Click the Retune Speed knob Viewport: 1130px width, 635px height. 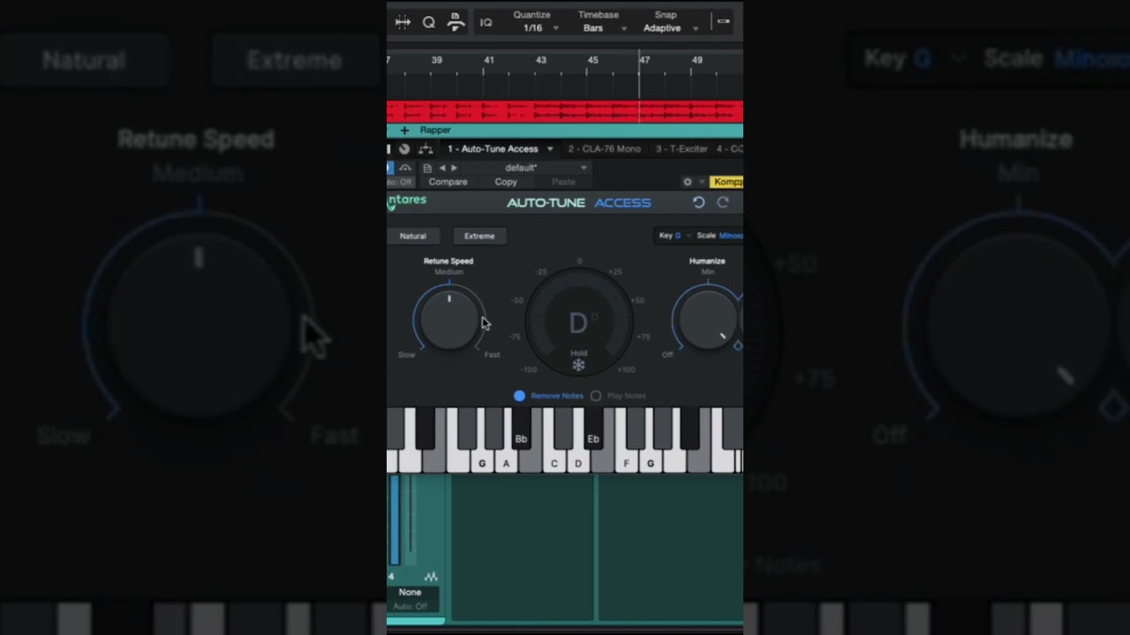[449, 318]
